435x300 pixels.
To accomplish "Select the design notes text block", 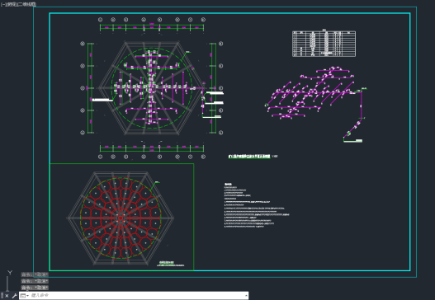I will coord(257,205).
